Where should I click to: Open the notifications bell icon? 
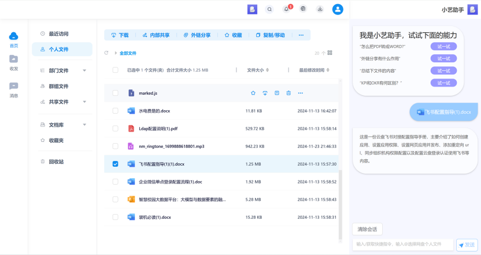[x=286, y=9]
